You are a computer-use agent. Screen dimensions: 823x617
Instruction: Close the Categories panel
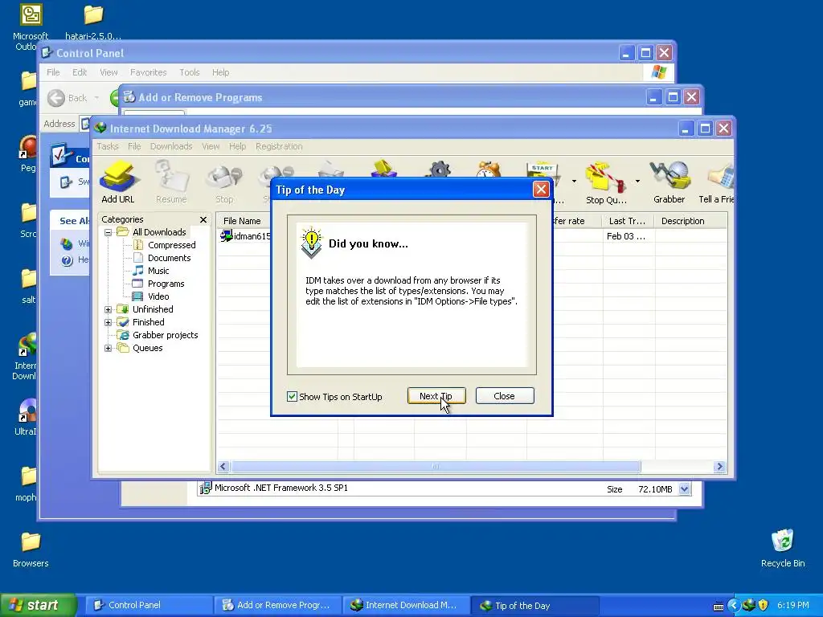(203, 219)
